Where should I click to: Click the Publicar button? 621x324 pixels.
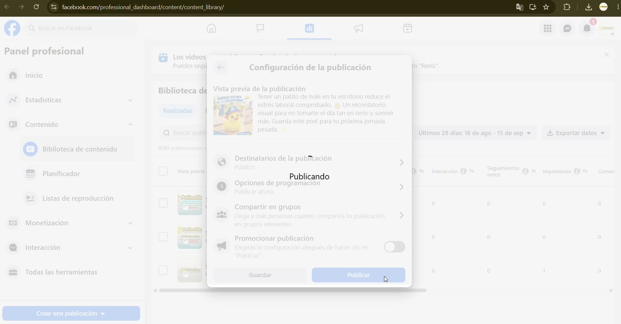358,275
